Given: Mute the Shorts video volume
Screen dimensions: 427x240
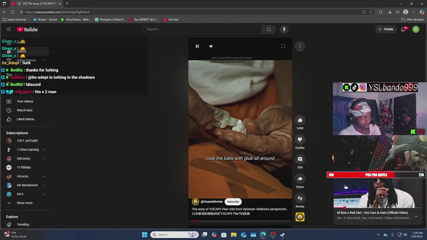Looking at the screenshot, I should click(x=211, y=46).
